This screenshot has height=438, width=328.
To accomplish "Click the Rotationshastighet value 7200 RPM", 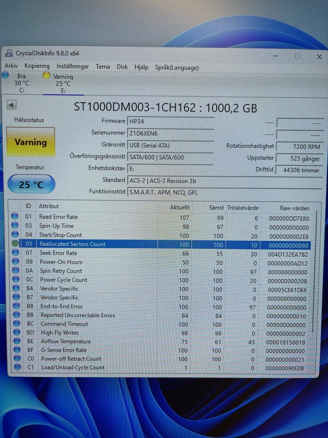I will point(299,146).
